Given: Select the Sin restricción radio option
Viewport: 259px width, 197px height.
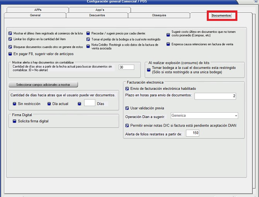Looking at the screenshot, I should pyautogui.click(x=15, y=104).
